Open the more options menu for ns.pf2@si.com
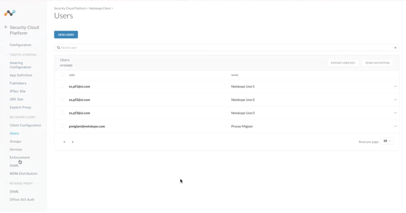The height and width of the screenshot is (213, 406). (395, 100)
